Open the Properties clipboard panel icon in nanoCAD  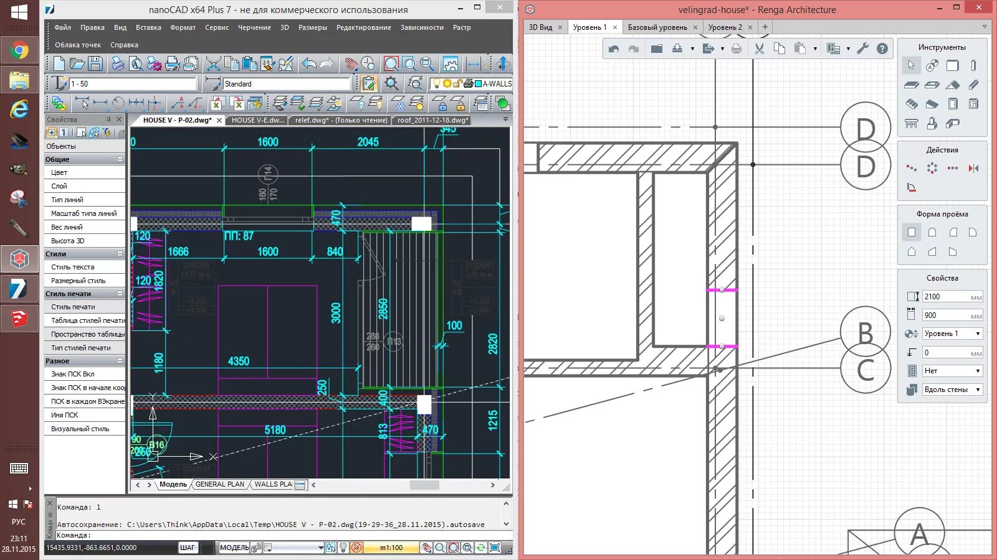pyautogui.click(x=369, y=83)
